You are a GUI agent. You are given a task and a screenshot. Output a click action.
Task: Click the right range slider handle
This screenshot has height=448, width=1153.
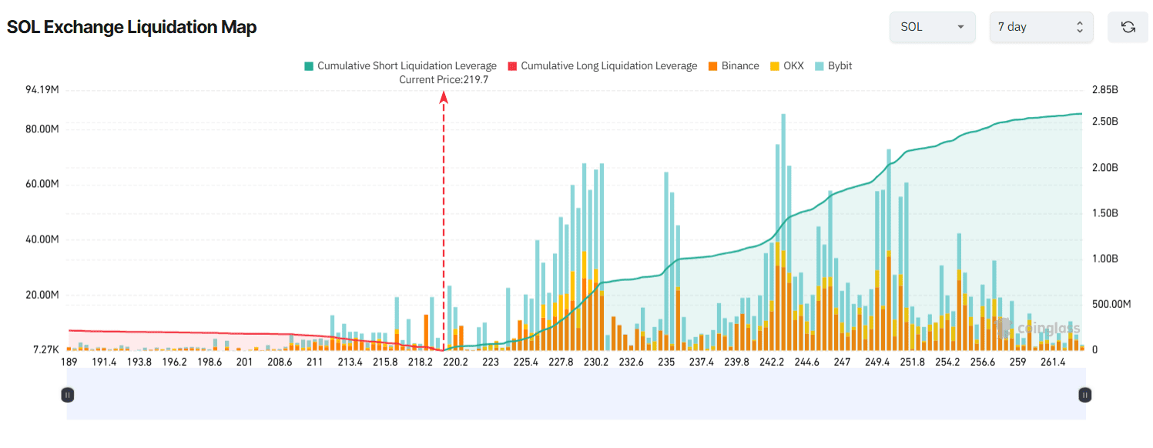pos(1084,395)
